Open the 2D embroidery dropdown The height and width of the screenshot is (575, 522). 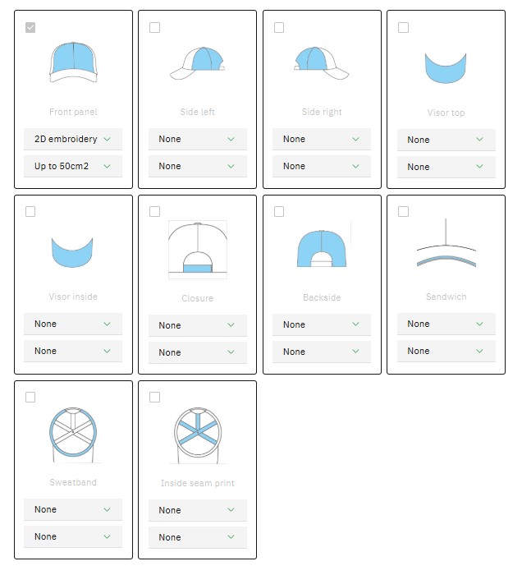[73, 139]
